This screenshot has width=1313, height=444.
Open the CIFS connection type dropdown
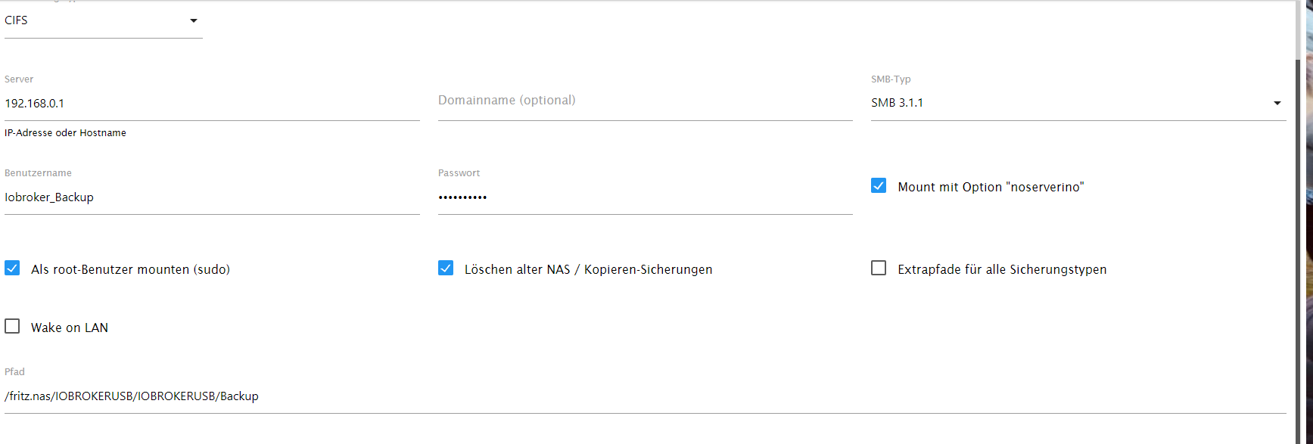tap(103, 20)
